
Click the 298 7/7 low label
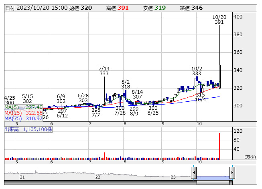(x=96, y=113)
